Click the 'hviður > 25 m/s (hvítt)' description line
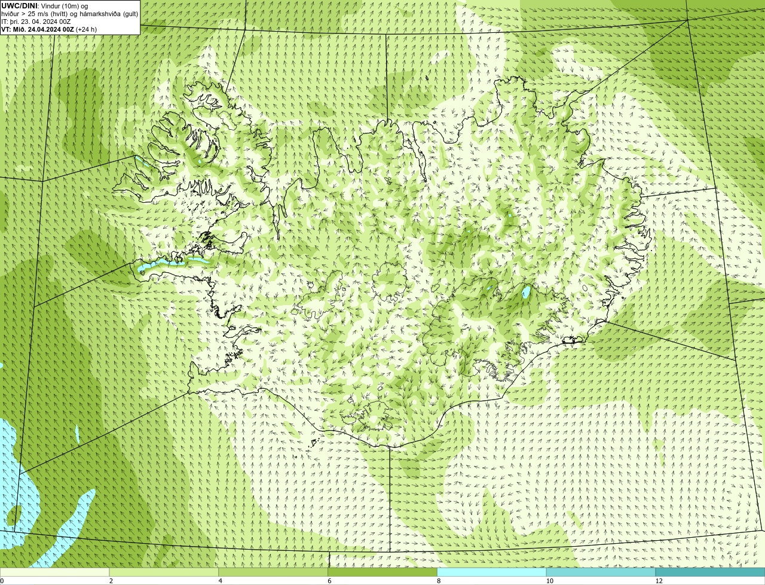Viewport: 765px width, 585px height. (x=69, y=14)
